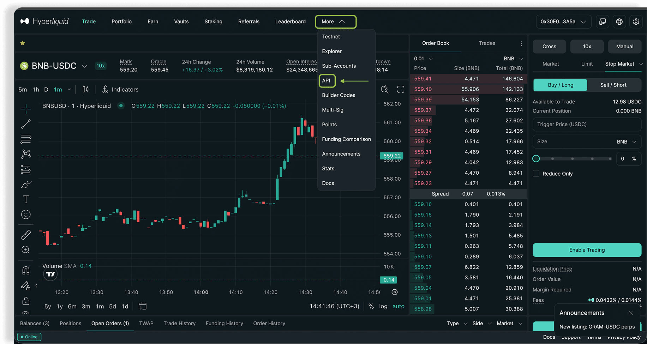647x344 pixels.
Task: Select the pattern drawing tool
Action: tap(26, 154)
